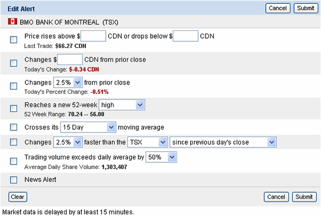The image size is (321, 217).
Task: Click the price rises above input field
Action: point(93,36)
